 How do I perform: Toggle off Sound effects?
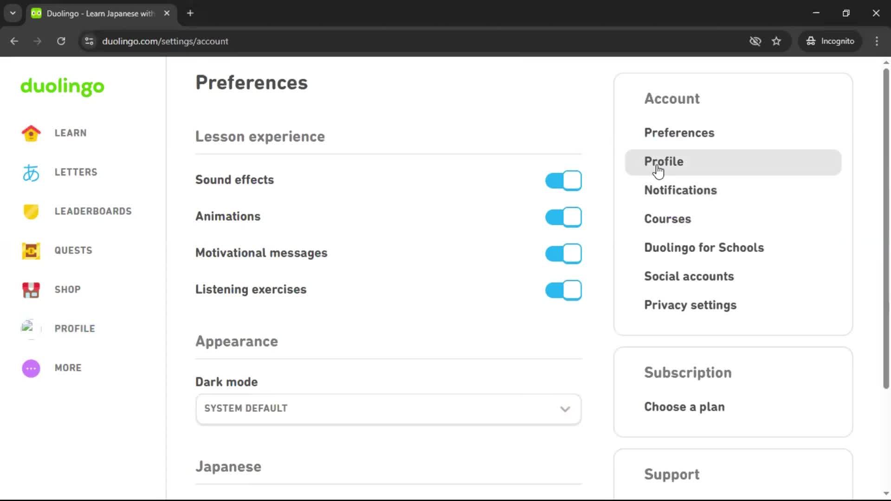coord(563,180)
